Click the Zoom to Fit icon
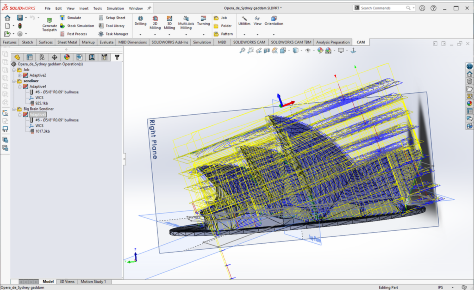This screenshot has width=474, height=290. click(242, 50)
